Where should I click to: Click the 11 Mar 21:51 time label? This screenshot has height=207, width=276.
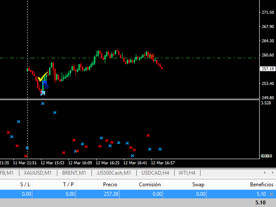coord(25,163)
